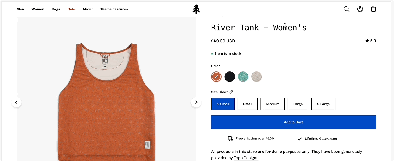Select the X-Small size option

223,104
